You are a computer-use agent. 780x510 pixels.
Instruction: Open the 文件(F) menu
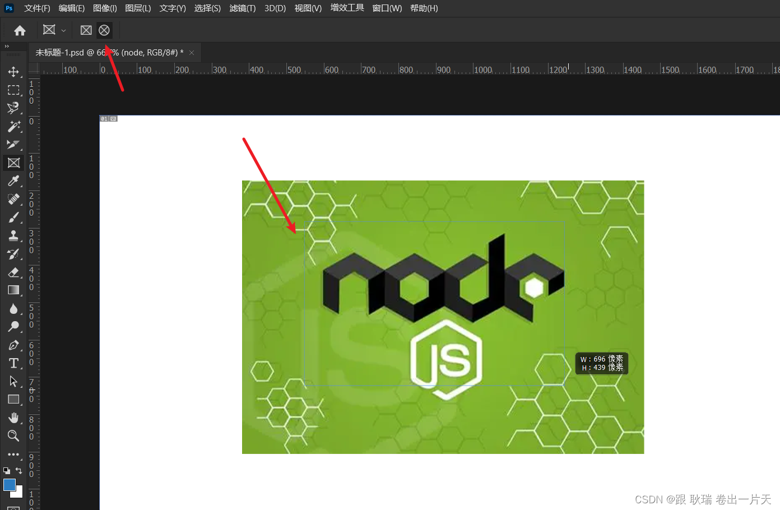pyautogui.click(x=37, y=8)
